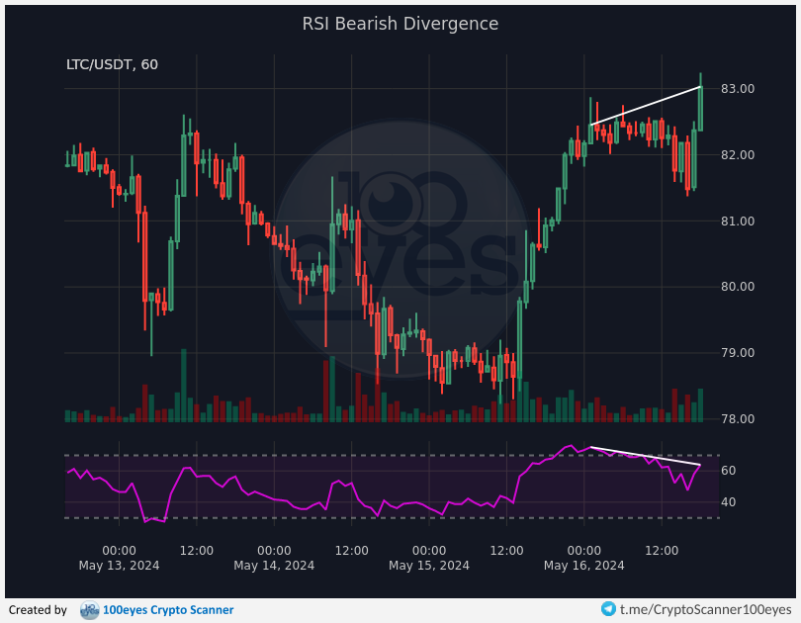Click the 83.00 price axis label
The width and height of the screenshot is (801, 623).
point(738,89)
